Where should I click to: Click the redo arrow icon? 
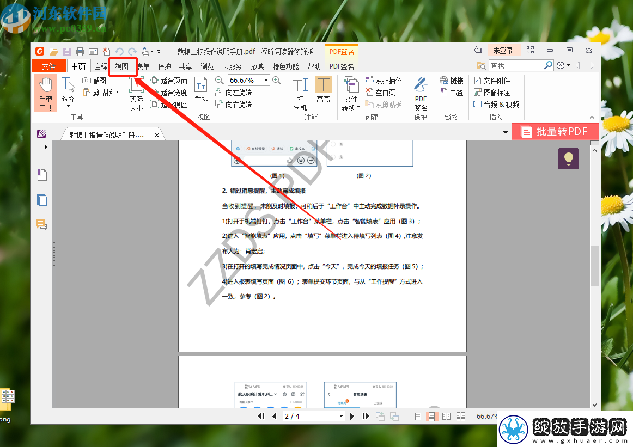132,52
